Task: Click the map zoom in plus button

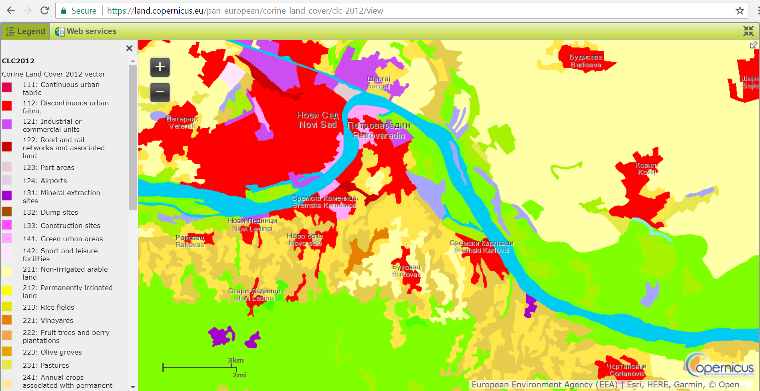Action: click(160, 67)
